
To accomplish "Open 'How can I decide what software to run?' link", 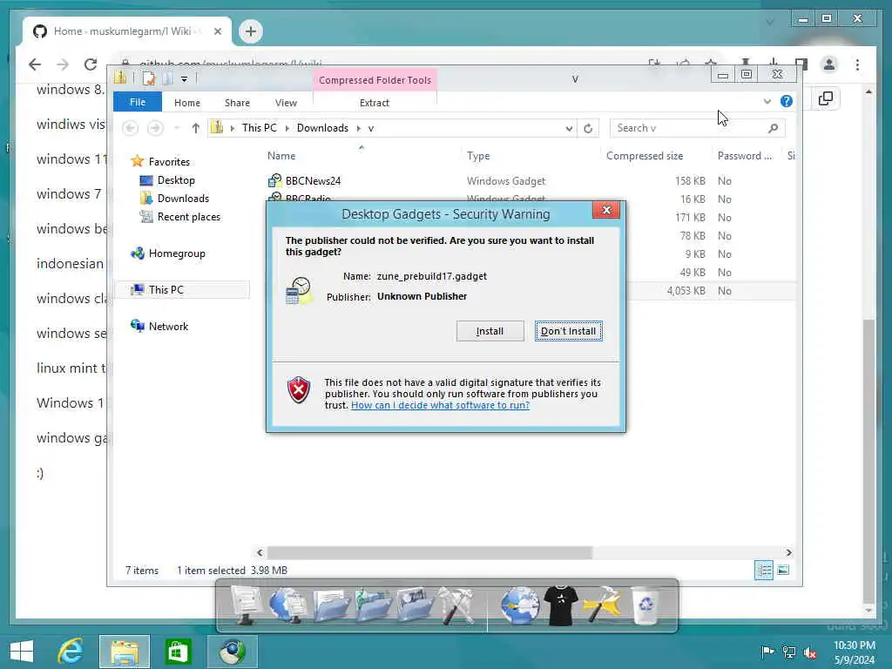I will (x=440, y=405).
